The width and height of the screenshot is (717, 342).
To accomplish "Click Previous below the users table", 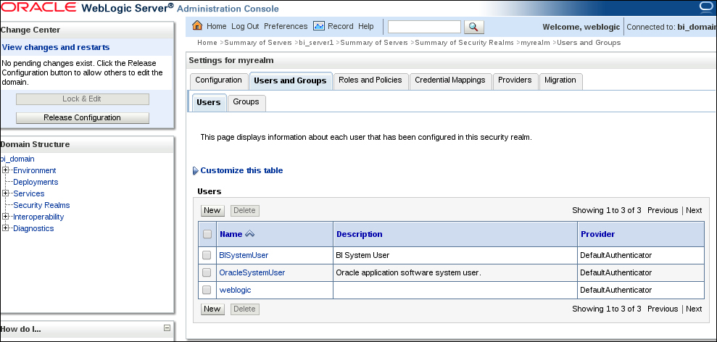I will (663, 309).
